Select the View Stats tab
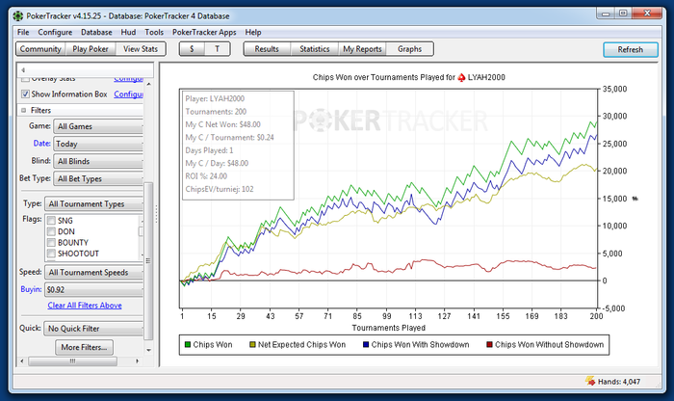 click(141, 49)
